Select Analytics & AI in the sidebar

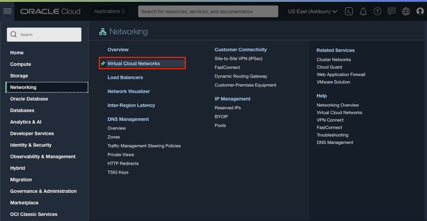26,122
